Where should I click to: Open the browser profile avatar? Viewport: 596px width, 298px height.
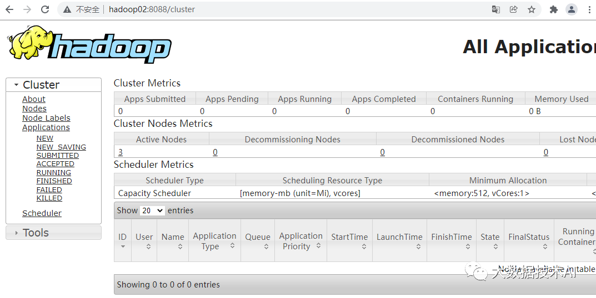point(572,9)
